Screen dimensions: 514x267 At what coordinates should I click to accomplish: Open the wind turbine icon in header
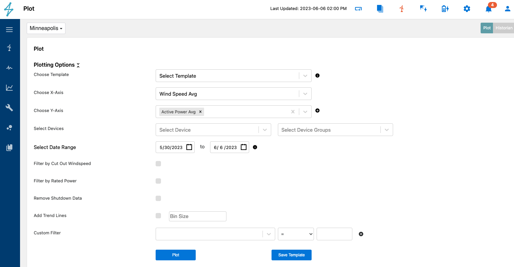pyautogui.click(x=402, y=9)
